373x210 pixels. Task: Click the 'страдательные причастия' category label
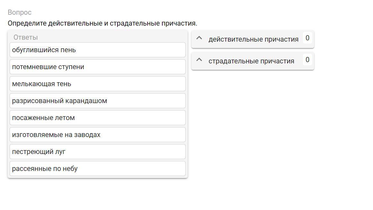[251, 61]
